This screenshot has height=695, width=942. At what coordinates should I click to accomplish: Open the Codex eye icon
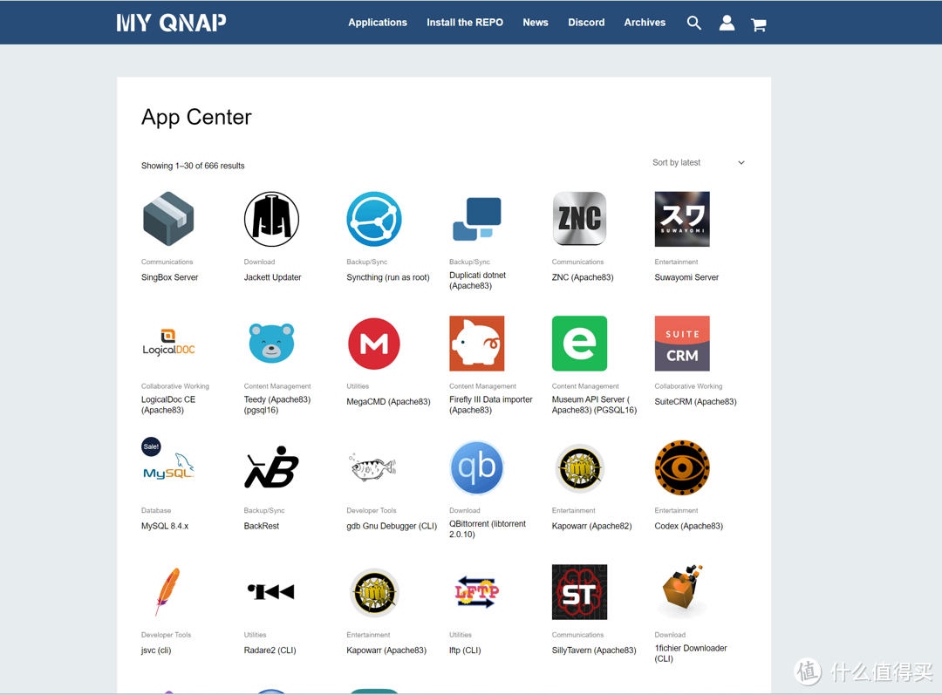[682, 467]
